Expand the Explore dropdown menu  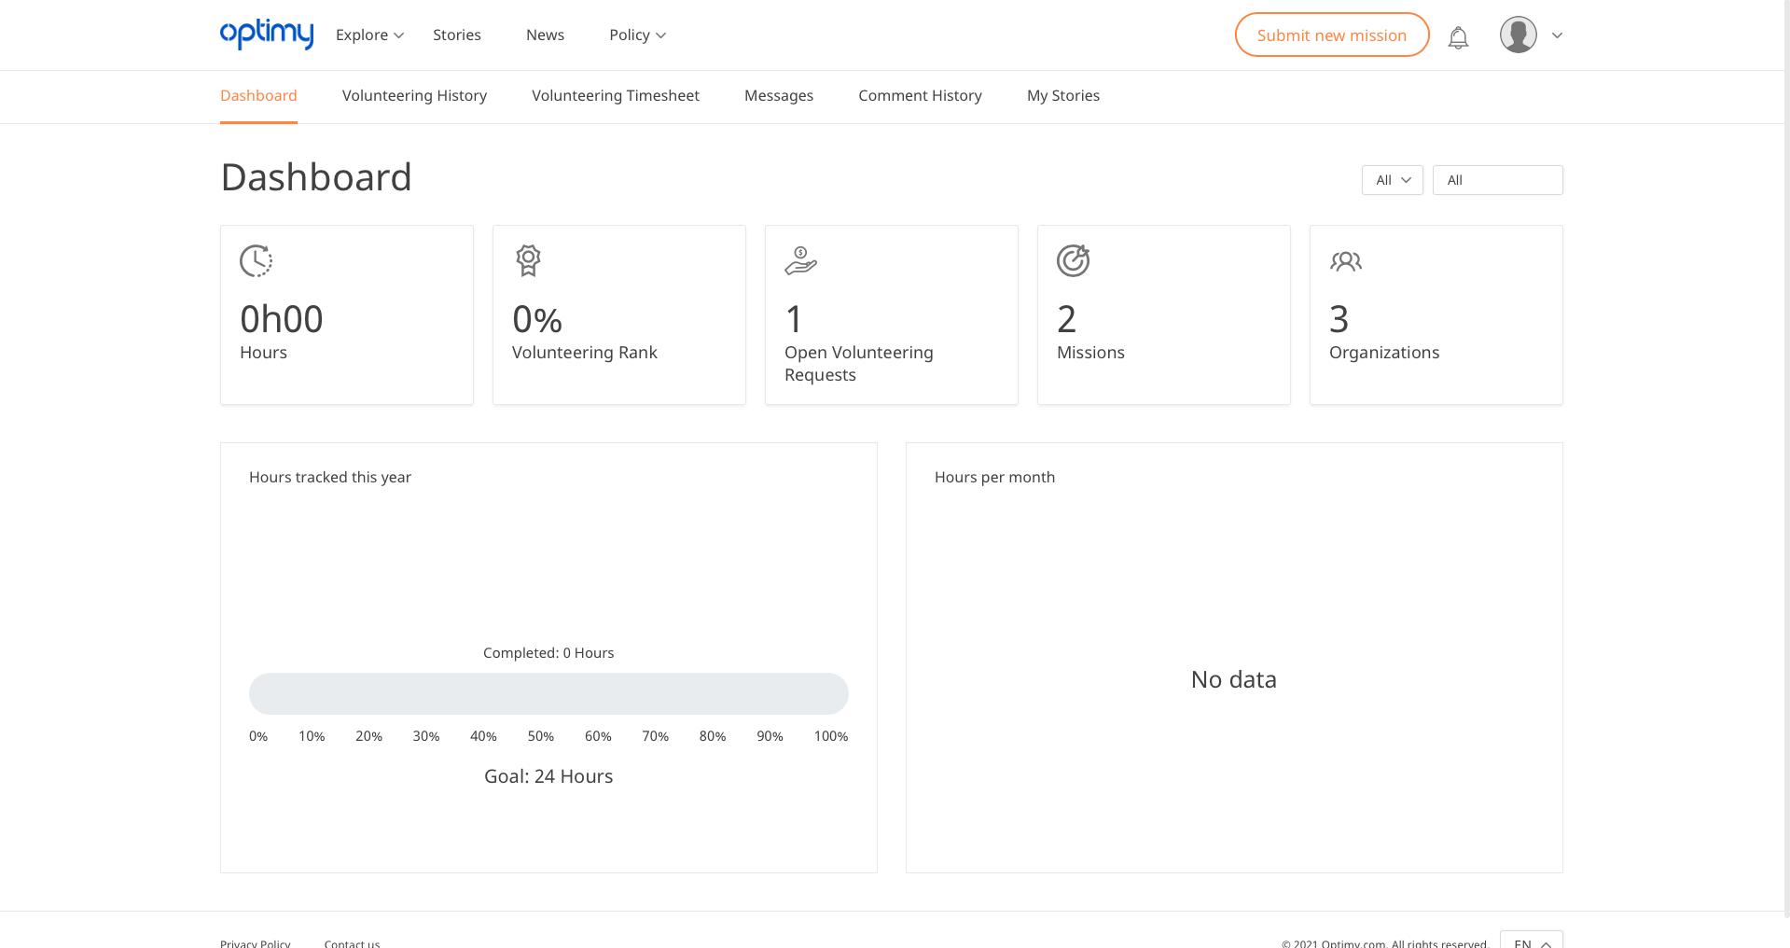(x=369, y=35)
